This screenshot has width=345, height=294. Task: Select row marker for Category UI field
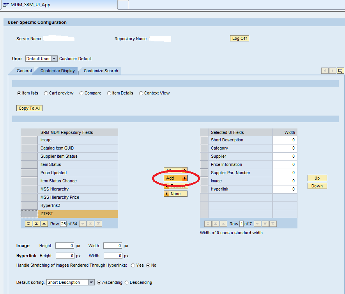click(x=204, y=148)
